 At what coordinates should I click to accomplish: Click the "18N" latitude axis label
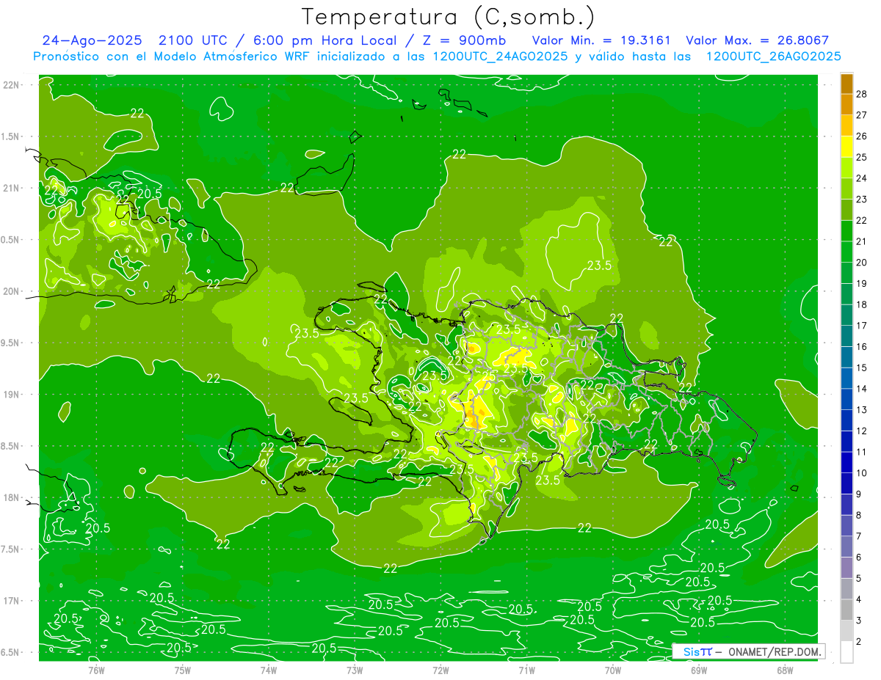click(x=12, y=497)
